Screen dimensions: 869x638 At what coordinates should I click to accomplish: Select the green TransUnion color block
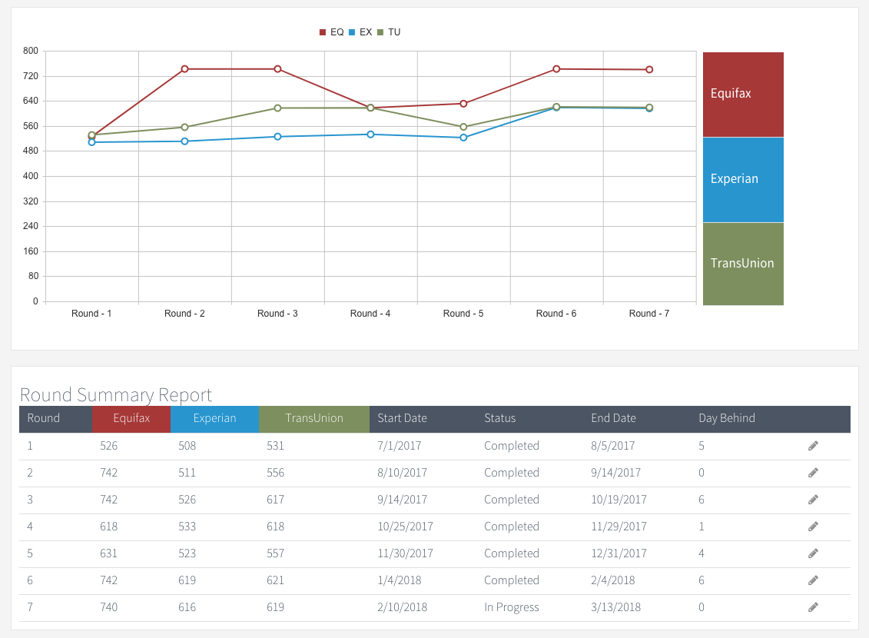(743, 264)
